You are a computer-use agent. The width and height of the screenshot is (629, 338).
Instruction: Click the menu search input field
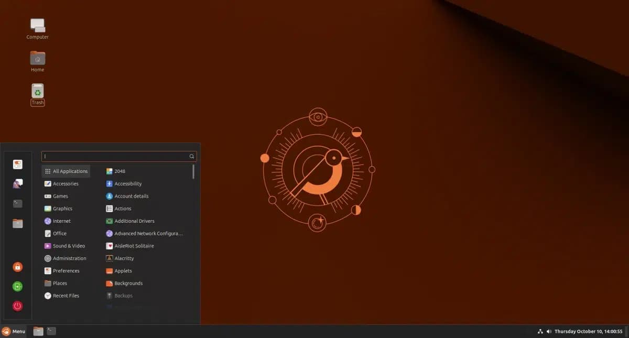click(x=119, y=156)
